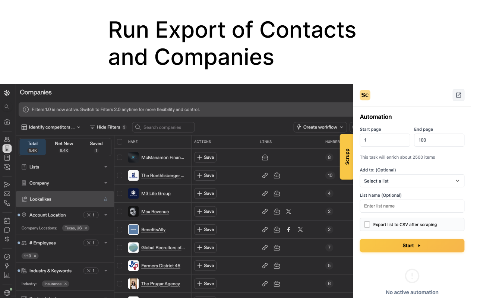Open the contacts people icon in the sidebar
The width and height of the screenshot is (477, 298).
pyautogui.click(x=7, y=139)
